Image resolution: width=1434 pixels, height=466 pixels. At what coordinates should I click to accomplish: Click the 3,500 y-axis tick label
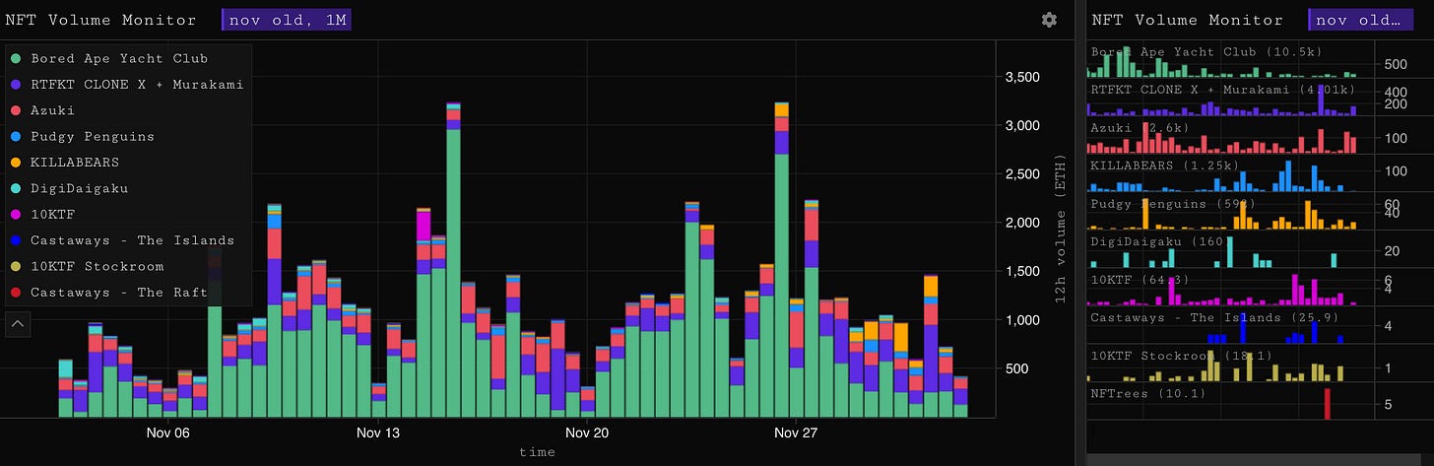[x=1023, y=77]
